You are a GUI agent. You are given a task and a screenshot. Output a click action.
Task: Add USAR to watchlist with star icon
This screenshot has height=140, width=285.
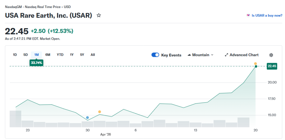(x=99, y=15)
